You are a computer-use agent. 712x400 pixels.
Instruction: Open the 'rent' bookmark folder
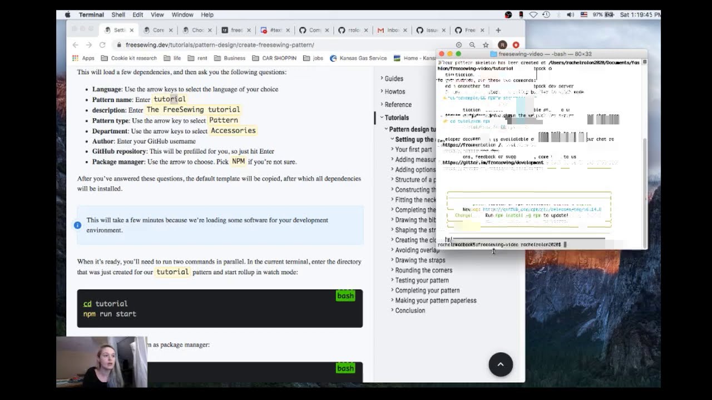[197, 58]
